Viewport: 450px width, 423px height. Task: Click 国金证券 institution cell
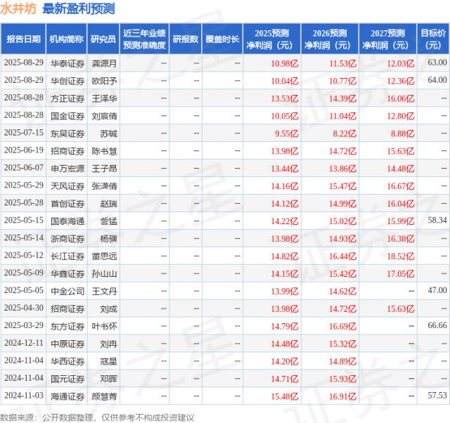(67, 116)
